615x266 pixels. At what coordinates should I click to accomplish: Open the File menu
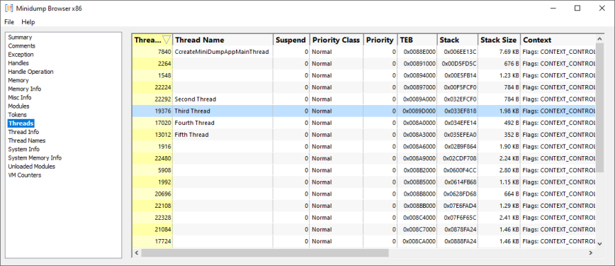coord(9,22)
